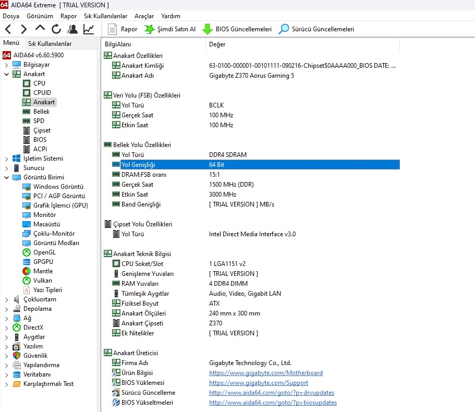The image size is (475, 412).
Task: Select the Vulkan icon
Action: (x=27, y=281)
